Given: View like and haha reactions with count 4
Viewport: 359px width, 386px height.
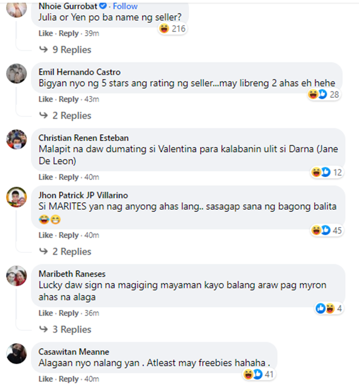Looking at the screenshot, I should coord(329,308).
